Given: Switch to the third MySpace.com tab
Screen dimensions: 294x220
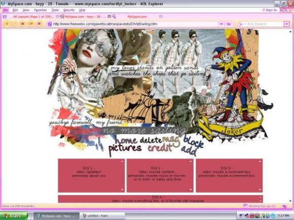Looking at the screenshot, I should (x=137, y=17).
